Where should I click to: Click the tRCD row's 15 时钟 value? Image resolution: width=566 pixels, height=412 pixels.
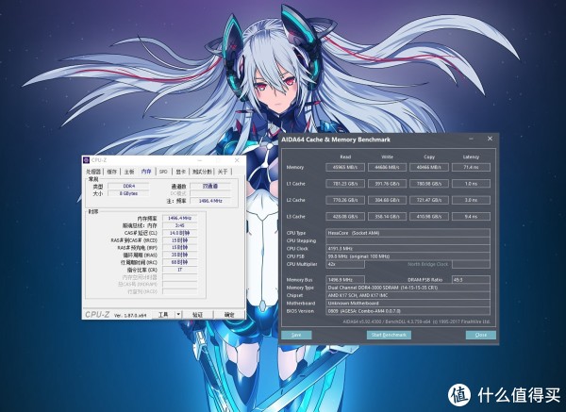(x=179, y=240)
